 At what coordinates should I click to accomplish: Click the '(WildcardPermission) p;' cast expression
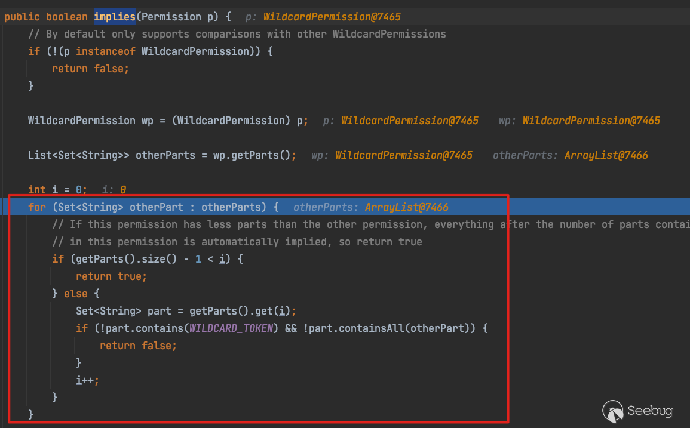tap(240, 121)
